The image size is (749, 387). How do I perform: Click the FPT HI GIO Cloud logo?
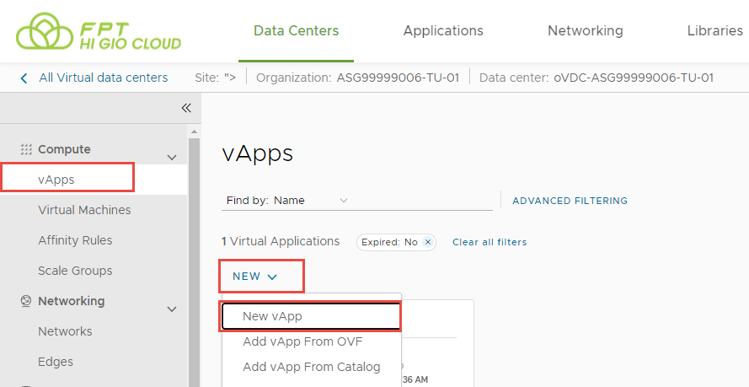[99, 31]
